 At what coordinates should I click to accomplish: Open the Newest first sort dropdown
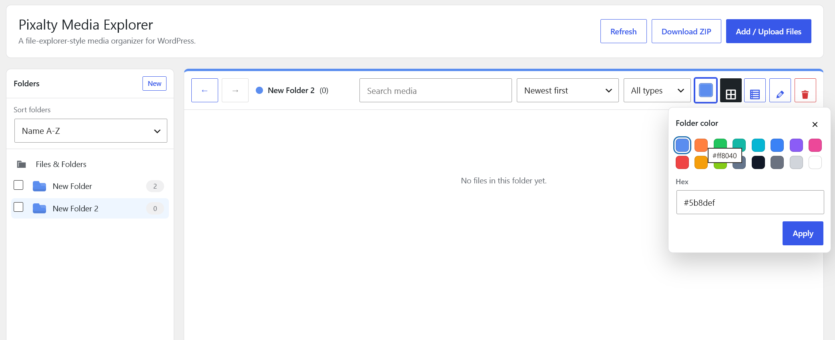tap(568, 90)
